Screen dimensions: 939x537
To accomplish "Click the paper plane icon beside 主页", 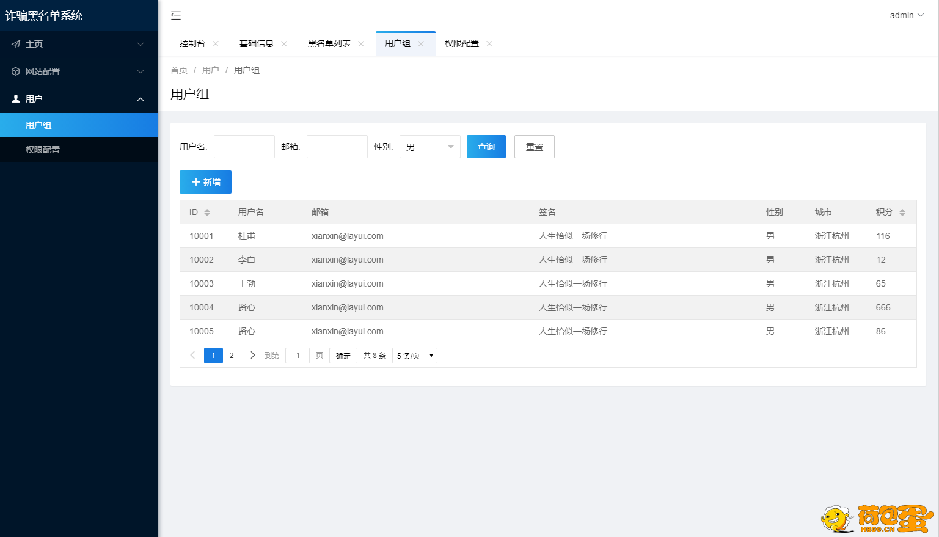I will coord(16,44).
